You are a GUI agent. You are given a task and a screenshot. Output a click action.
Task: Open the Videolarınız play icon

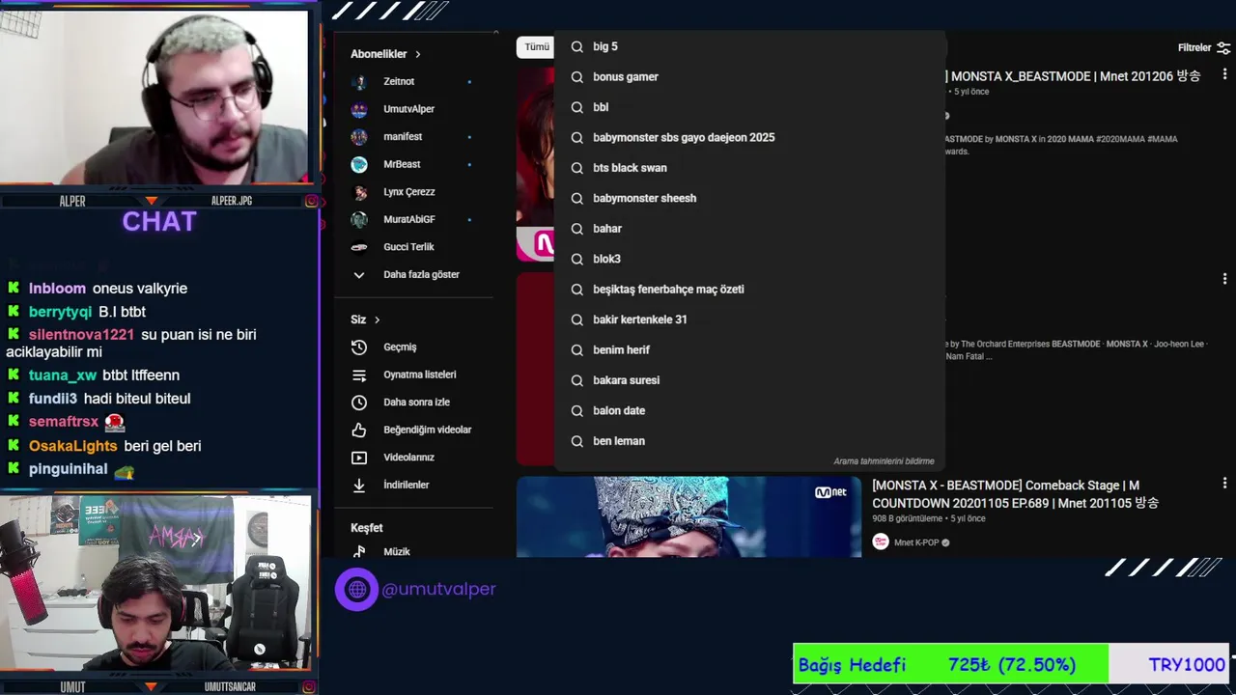coord(359,458)
